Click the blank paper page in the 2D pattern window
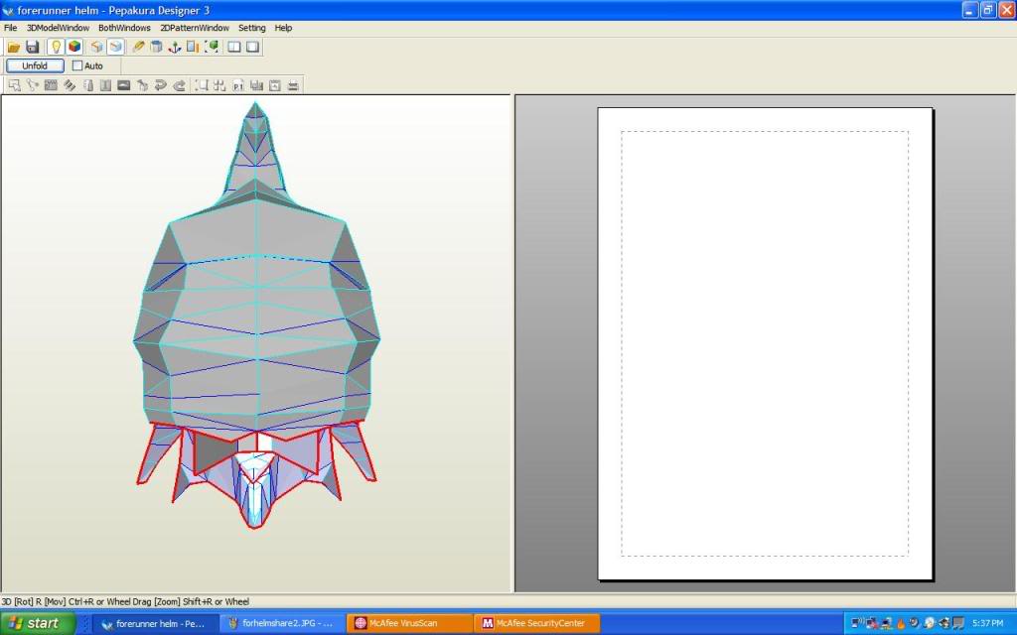 tap(765, 343)
